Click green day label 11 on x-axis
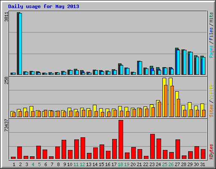Viewport: 216px width, 169px height. coord(76,164)
